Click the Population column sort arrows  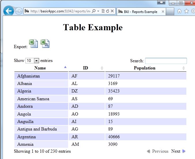click(183, 68)
